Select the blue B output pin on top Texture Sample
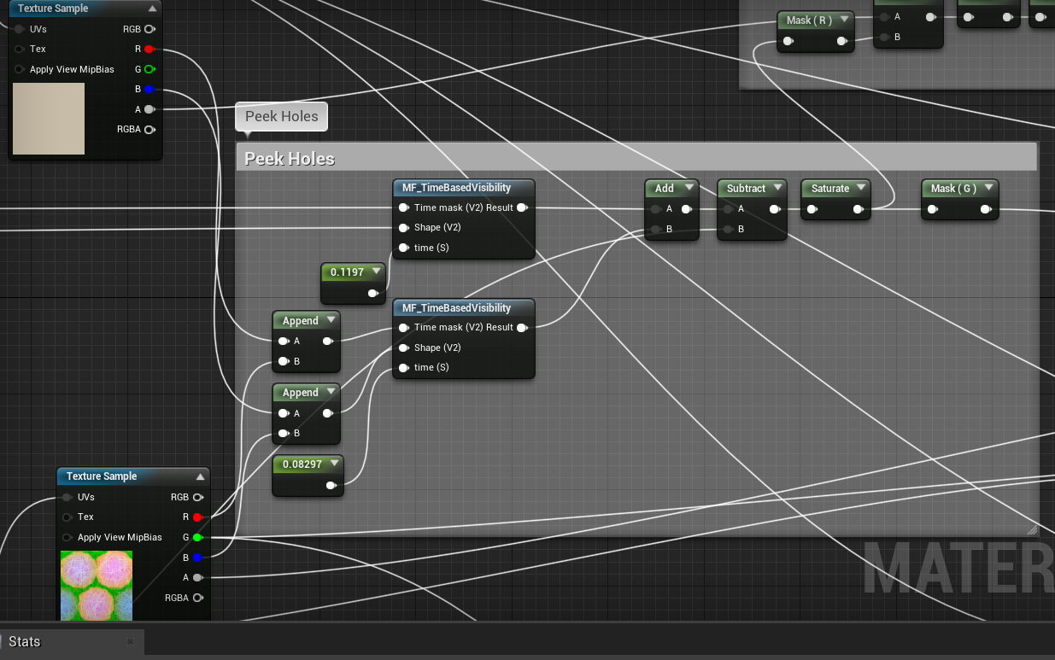Viewport: 1055px width, 660px height. coord(149,89)
